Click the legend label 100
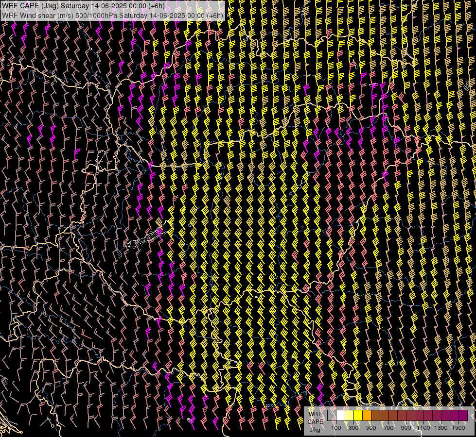 click(336, 428)
